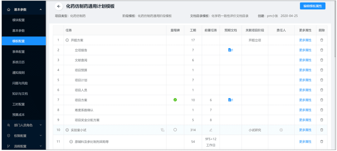Image resolution: width=337 pixels, height=151 pixels.
Task: Click the 基本参数 home icon in sidebar
Action: click(x=9, y=10)
